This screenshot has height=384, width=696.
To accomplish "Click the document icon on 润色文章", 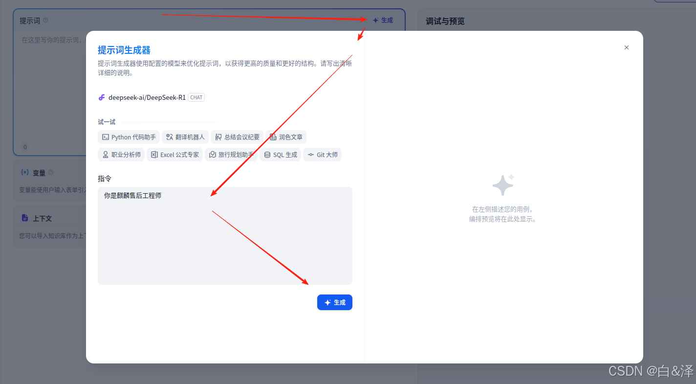I will click(x=273, y=137).
